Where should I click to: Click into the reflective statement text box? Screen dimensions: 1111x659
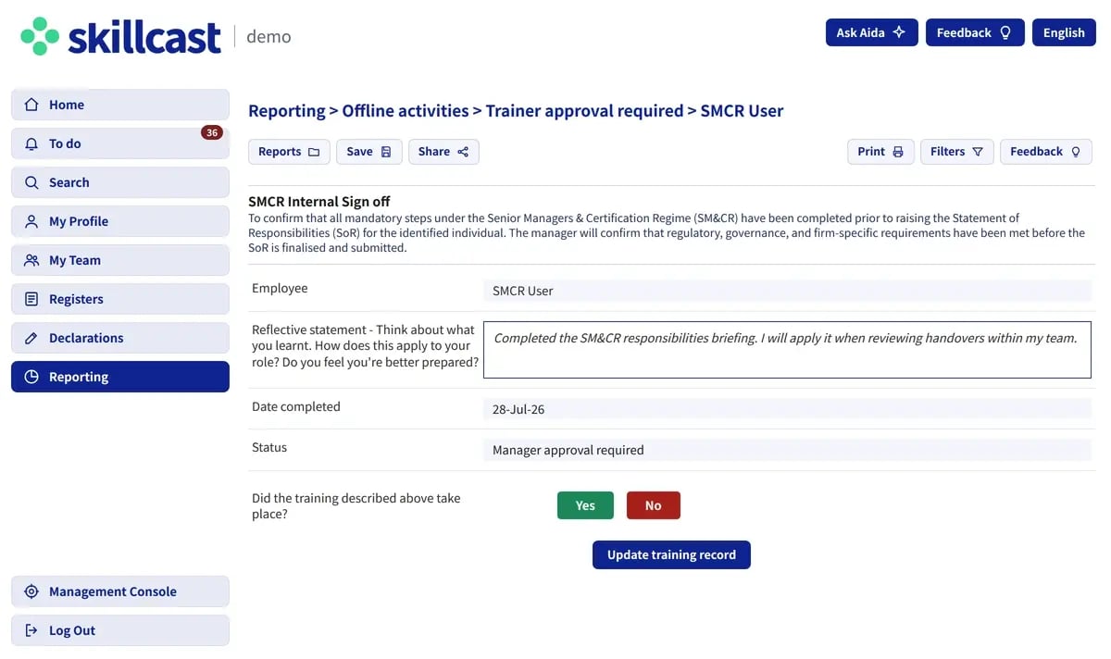[788, 350]
